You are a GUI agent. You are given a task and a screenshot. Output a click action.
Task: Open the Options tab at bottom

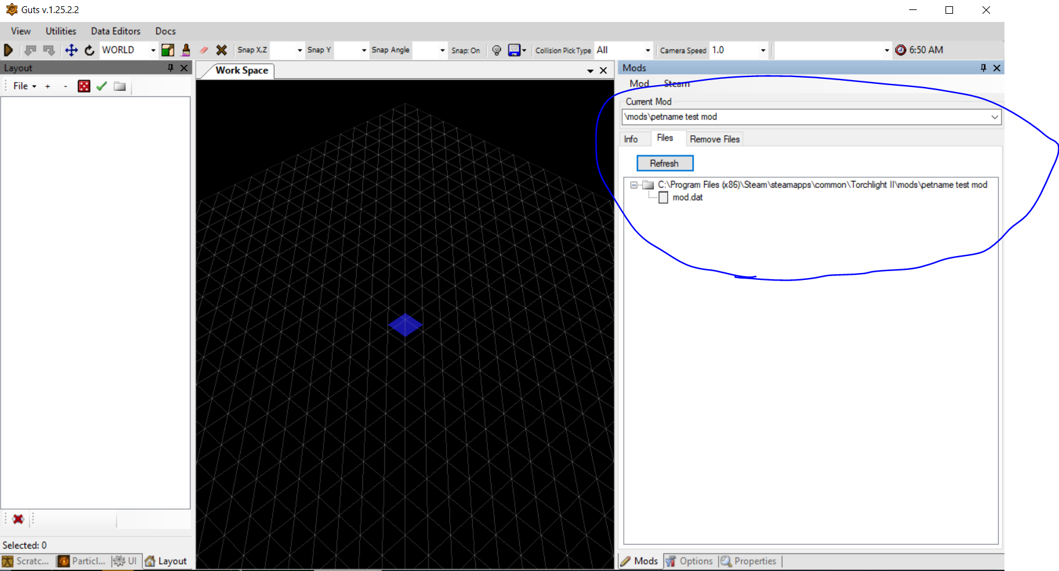689,561
